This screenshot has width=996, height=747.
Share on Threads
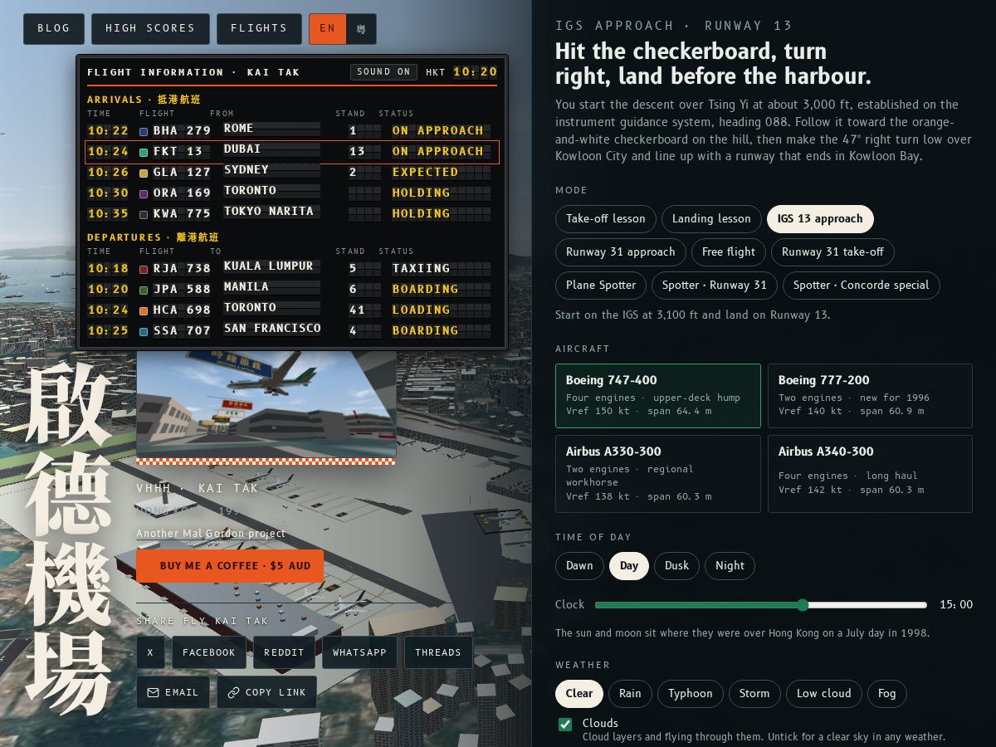pos(438,652)
